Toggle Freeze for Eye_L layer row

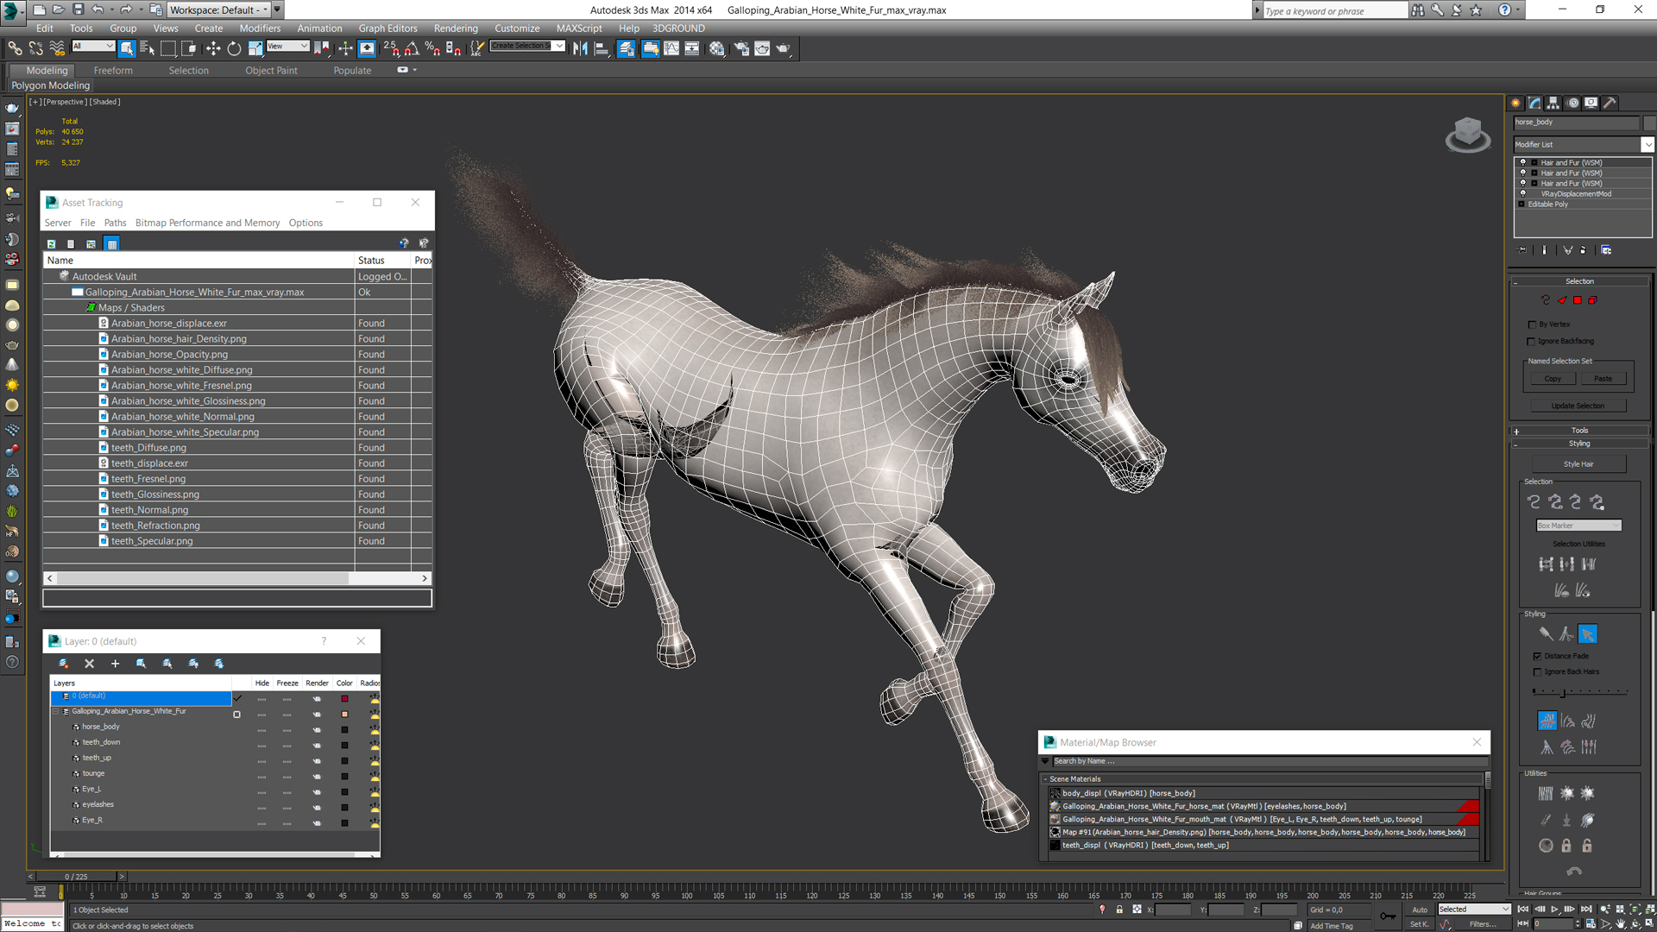287,792
